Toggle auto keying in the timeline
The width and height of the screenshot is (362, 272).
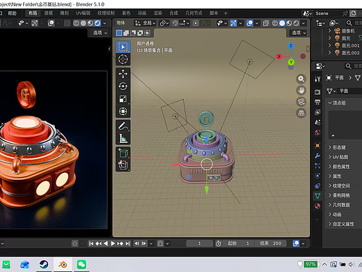74,243
